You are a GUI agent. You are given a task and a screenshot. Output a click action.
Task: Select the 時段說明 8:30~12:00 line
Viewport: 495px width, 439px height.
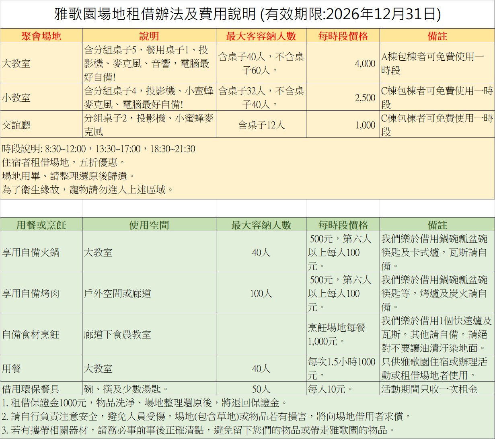coord(99,149)
